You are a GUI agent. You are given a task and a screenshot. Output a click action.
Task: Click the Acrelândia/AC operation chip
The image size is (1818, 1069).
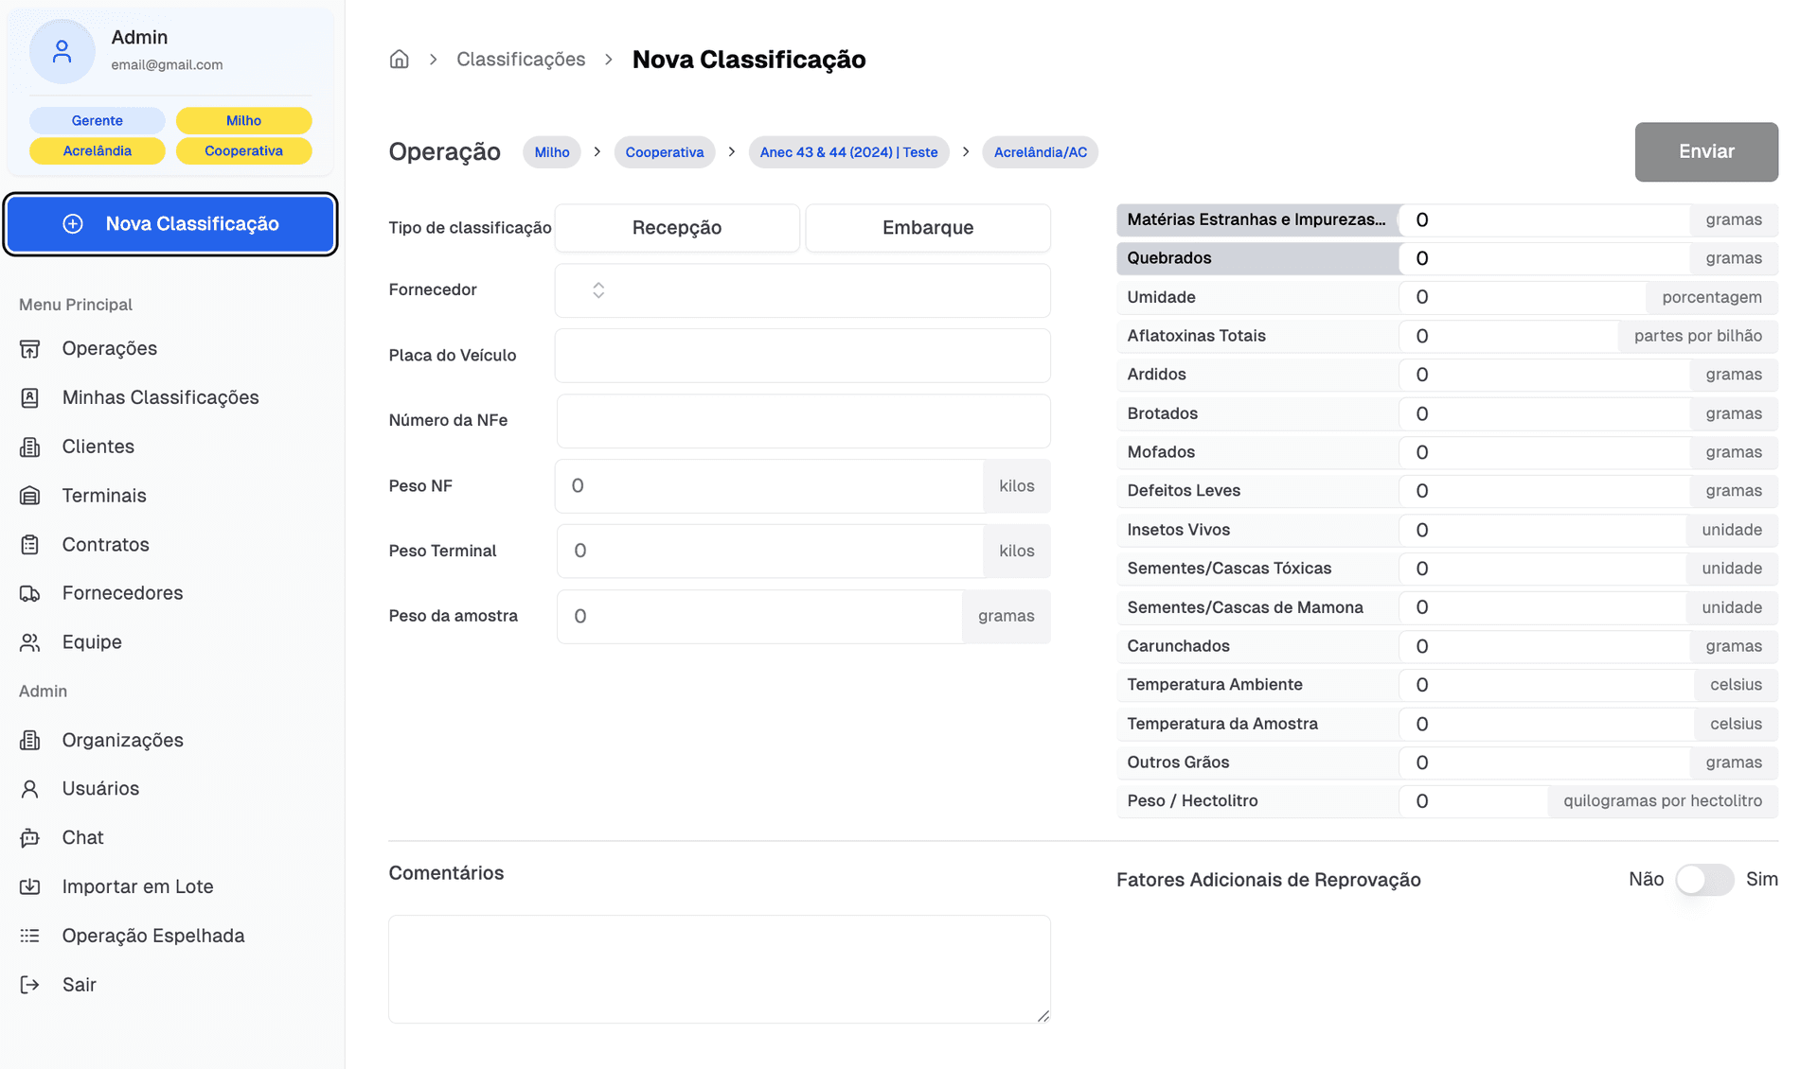pos(1039,152)
